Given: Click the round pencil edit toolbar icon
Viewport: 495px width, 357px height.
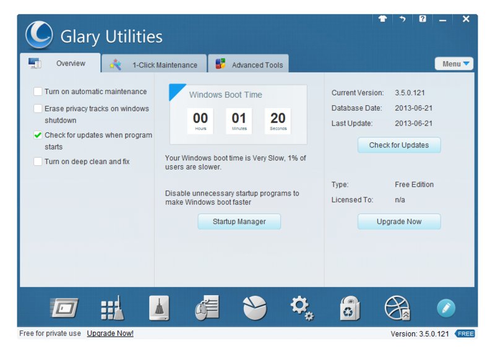Looking at the screenshot, I should point(446,308).
